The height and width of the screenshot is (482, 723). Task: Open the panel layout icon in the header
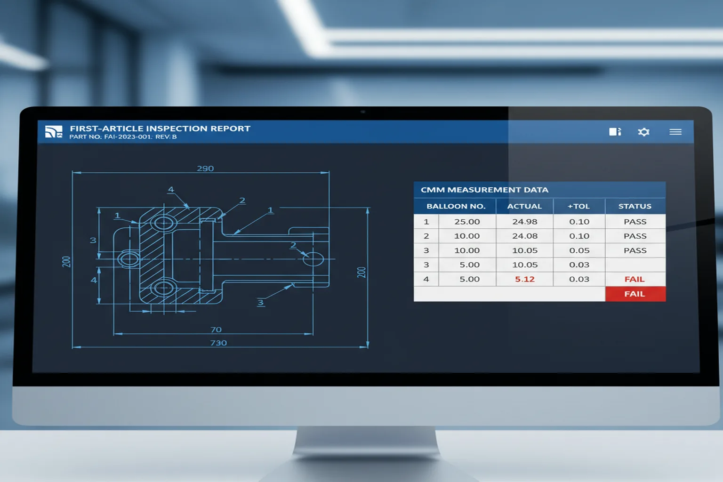click(615, 132)
